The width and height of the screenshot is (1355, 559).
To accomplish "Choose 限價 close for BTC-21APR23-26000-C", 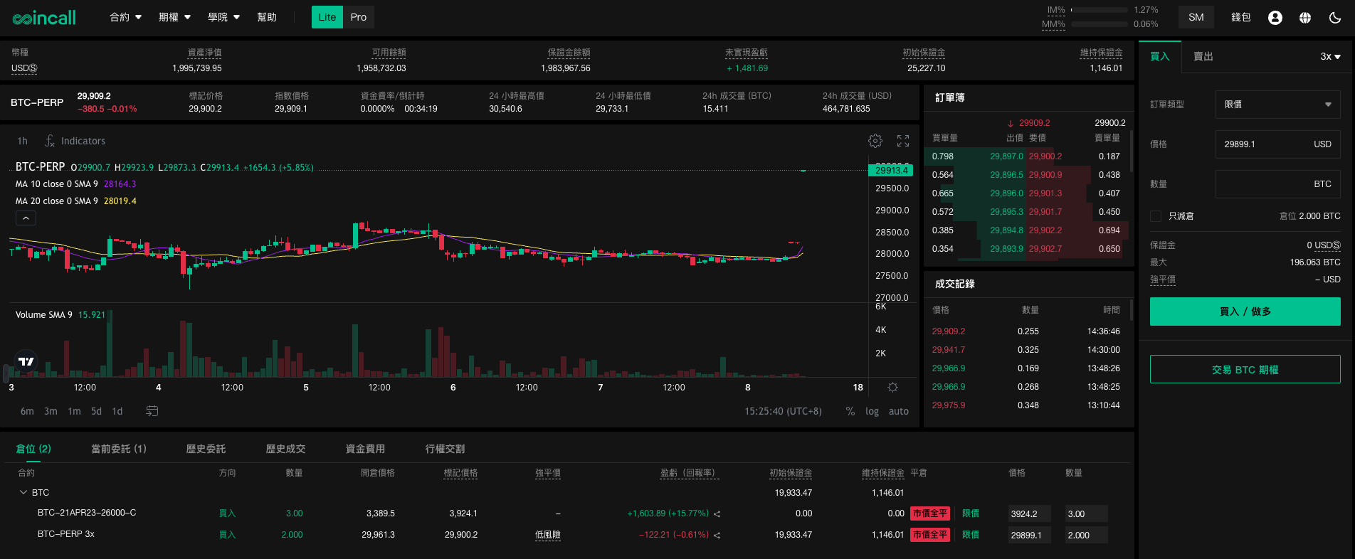I will (971, 513).
